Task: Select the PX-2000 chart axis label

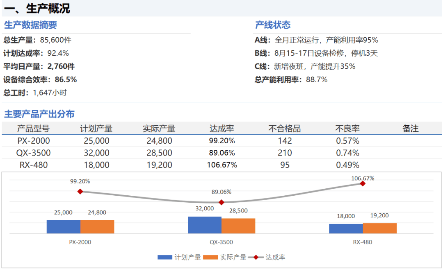Action: point(80,242)
